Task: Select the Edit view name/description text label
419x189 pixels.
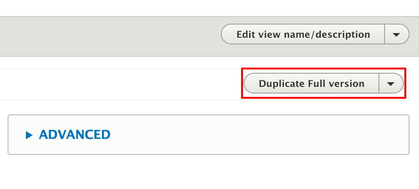Action: 303,34
